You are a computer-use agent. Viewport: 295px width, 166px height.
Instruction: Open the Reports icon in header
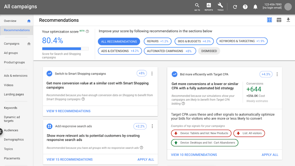pos(209,6)
